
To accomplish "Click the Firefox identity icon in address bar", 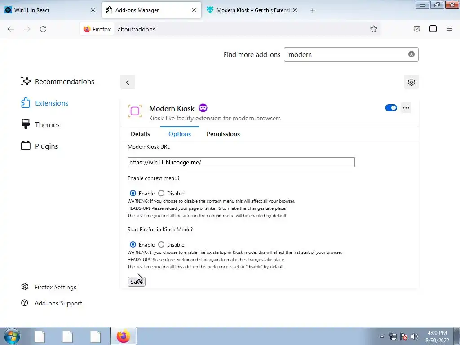I will pos(97,29).
